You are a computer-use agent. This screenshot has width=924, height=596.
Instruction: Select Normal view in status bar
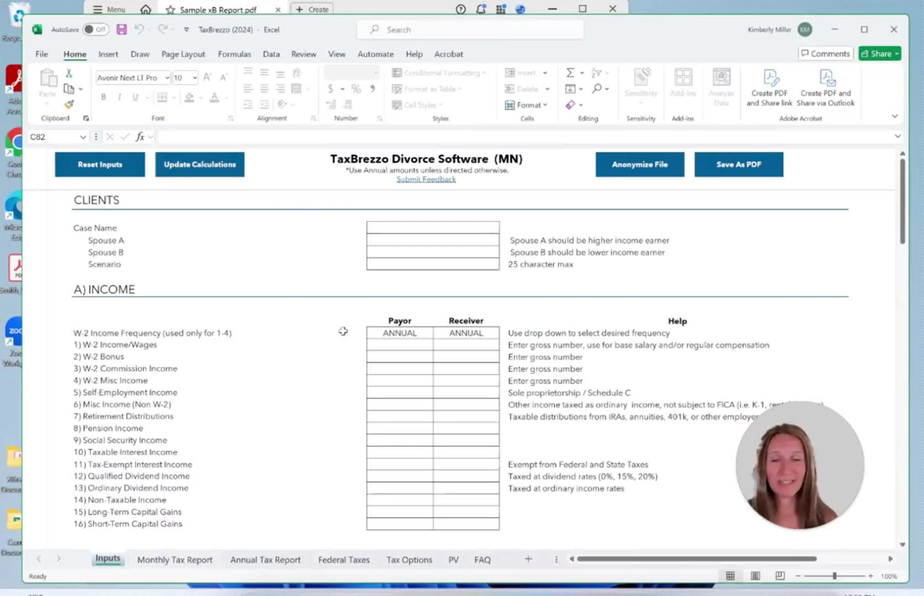[730, 576]
